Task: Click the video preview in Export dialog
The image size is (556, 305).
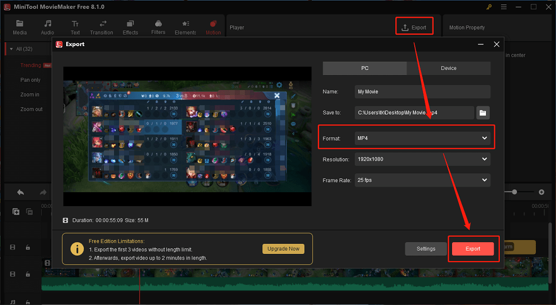Action: [187, 136]
